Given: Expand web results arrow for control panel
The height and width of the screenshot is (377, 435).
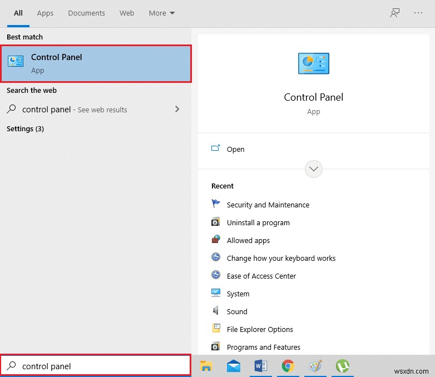Looking at the screenshot, I should coord(177,109).
